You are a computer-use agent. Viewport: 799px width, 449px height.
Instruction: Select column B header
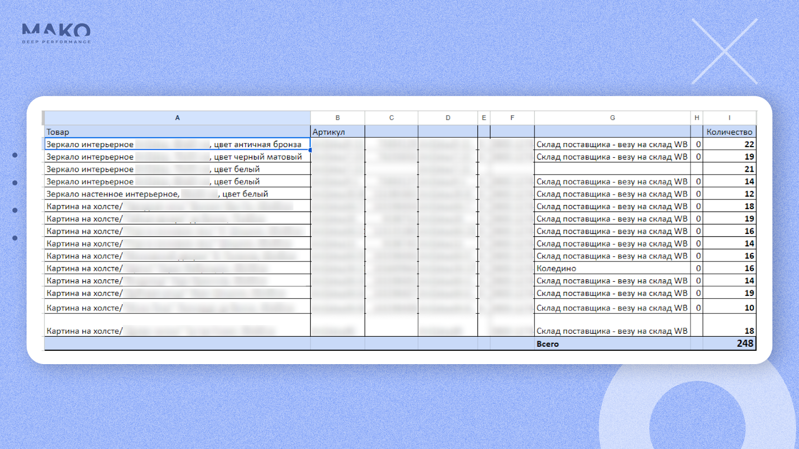pyautogui.click(x=338, y=118)
